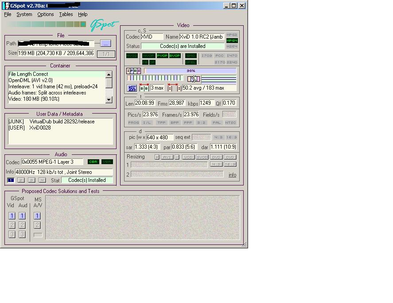The width and height of the screenshot is (393, 303).
Task: Open the resizing info link
Action: coord(232,175)
